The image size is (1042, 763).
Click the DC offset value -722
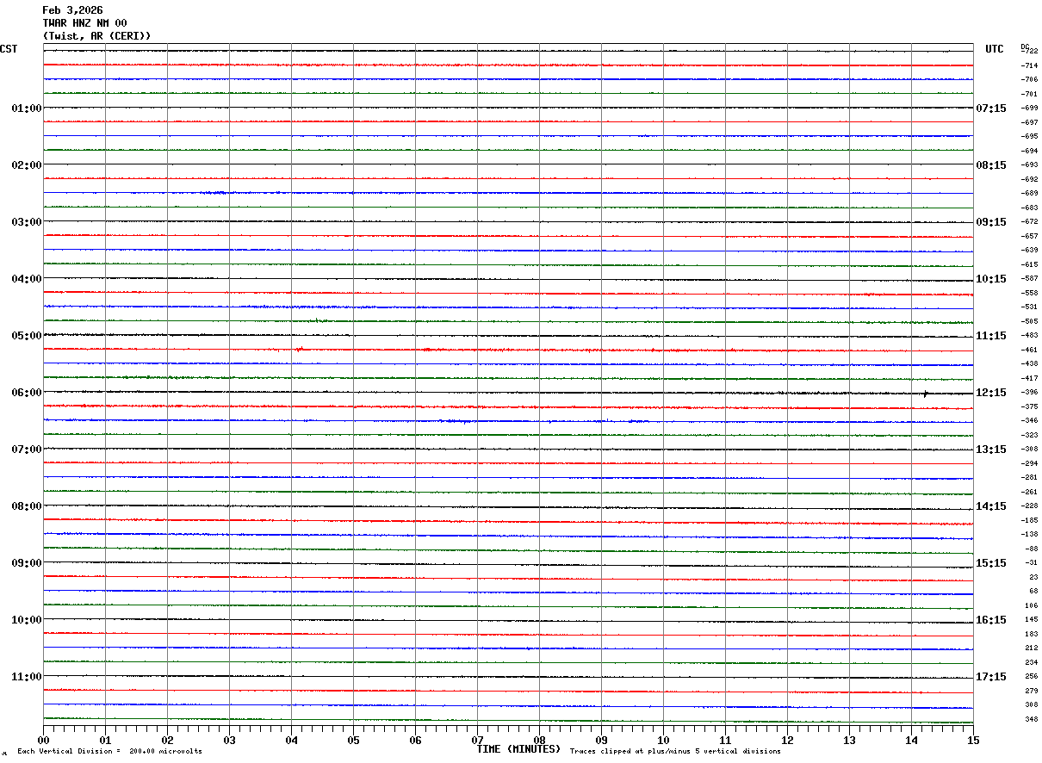pyautogui.click(x=1030, y=52)
